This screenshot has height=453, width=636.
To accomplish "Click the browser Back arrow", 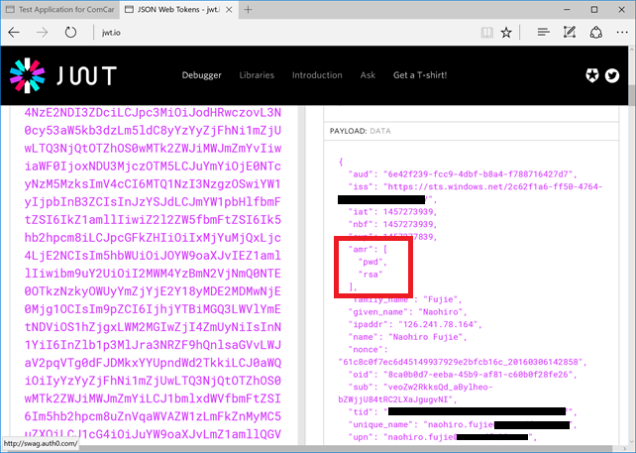I will (14, 33).
